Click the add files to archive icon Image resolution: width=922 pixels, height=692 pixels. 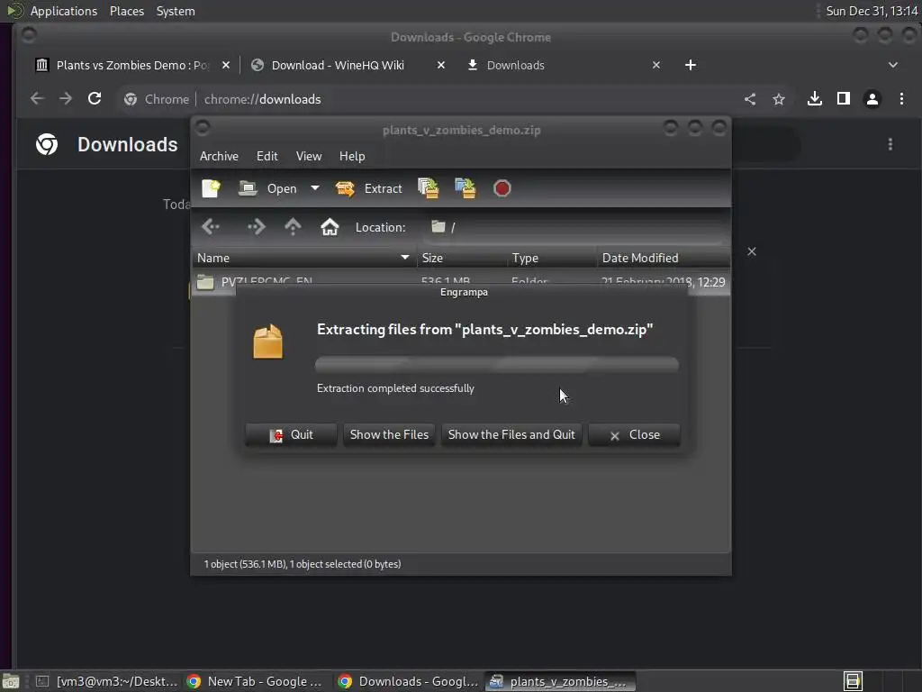click(428, 188)
